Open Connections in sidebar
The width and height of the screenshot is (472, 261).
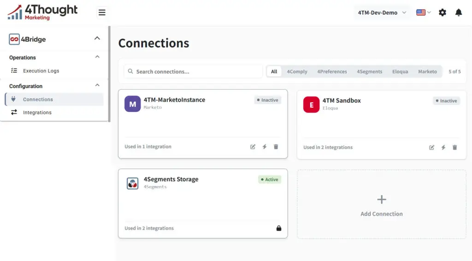(x=54, y=99)
